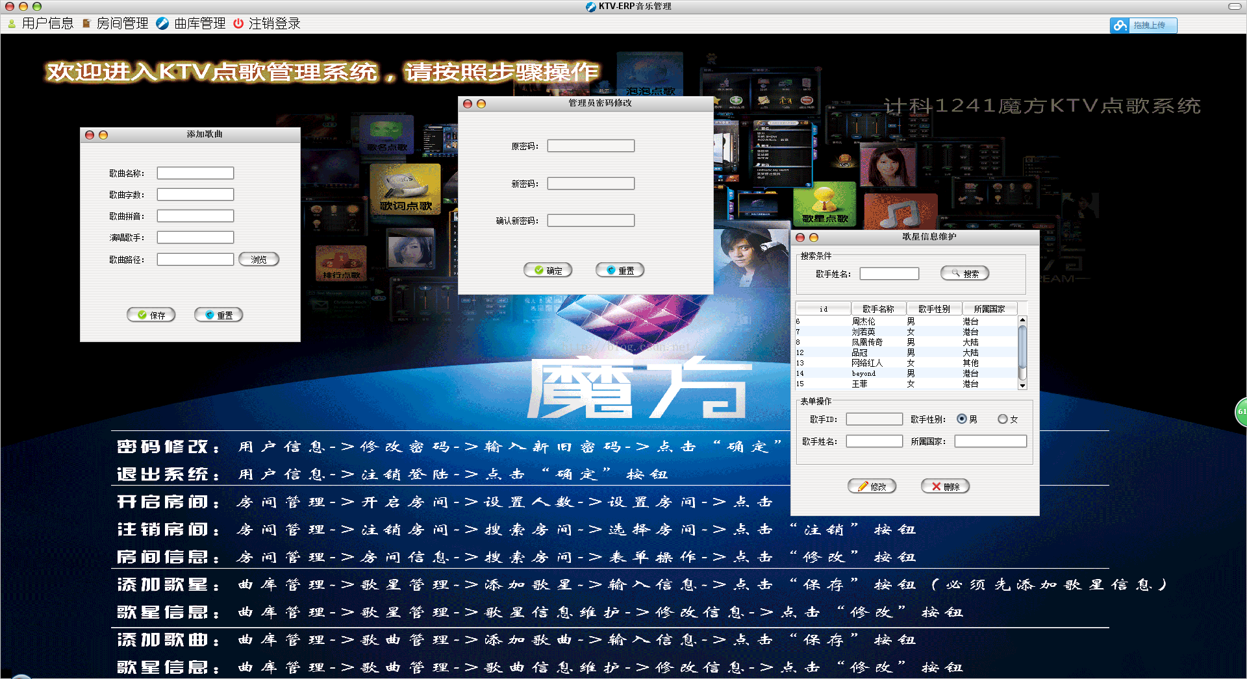
Task: Click the 歌手ID input field
Action: point(874,419)
